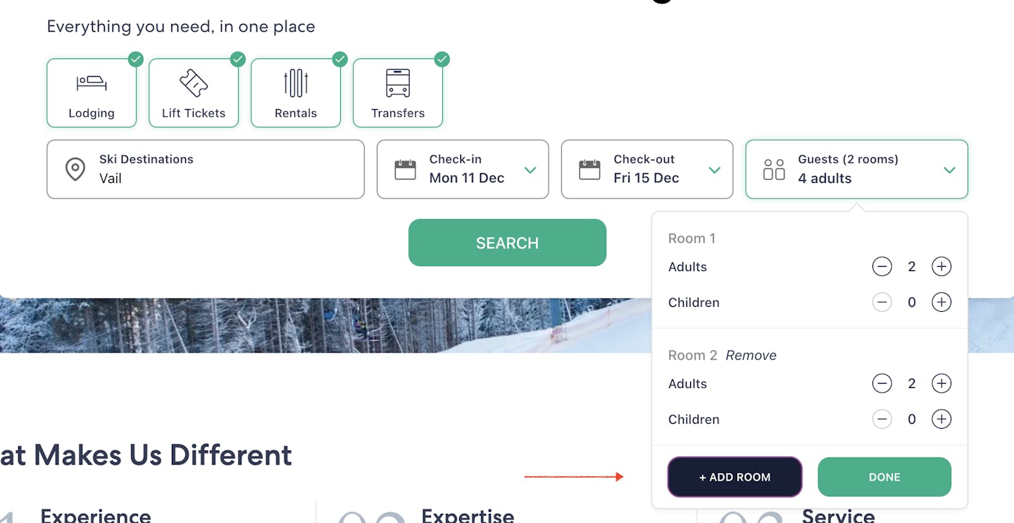This screenshot has height=523, width=1014.
Task: Click the Check-in calendar icon
Action: [405, 170]
